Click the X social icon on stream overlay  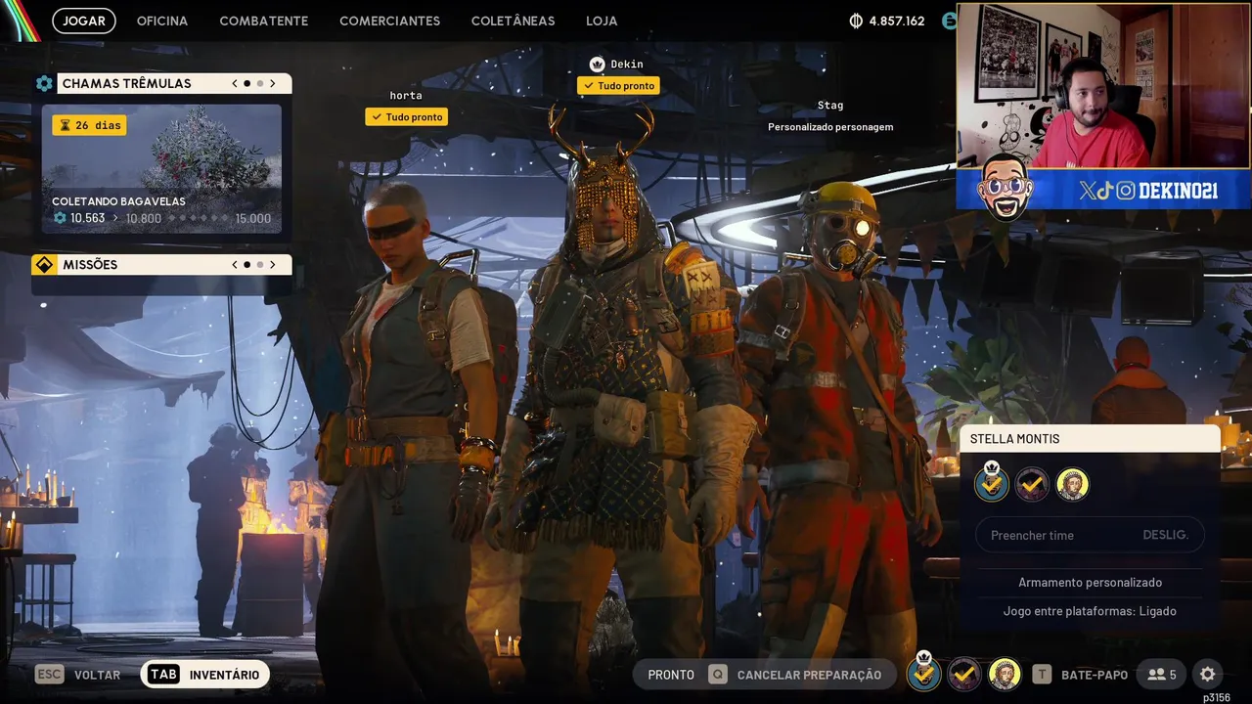[x=1087, y=191]
